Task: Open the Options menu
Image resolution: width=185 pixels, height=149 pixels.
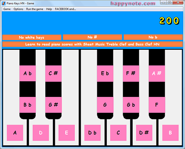Action: [x=18, y=9]
